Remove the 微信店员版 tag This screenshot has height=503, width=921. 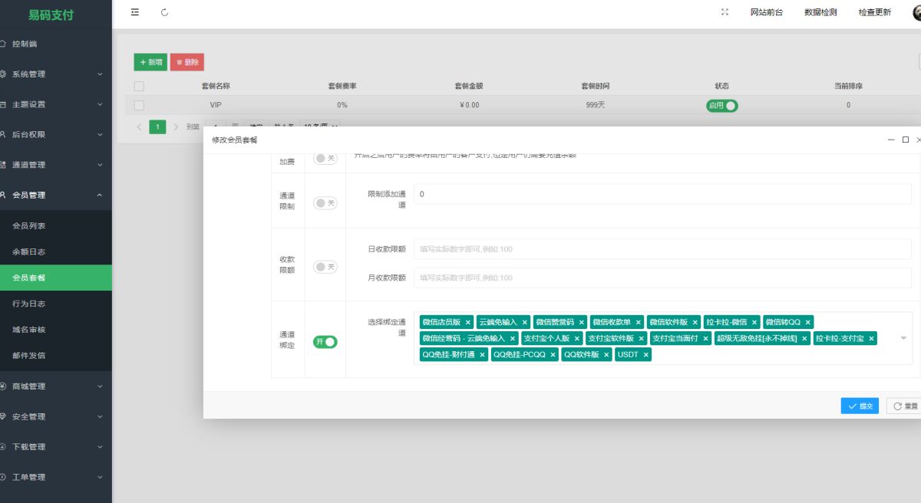pyautogui.click(x=467, y=322)
